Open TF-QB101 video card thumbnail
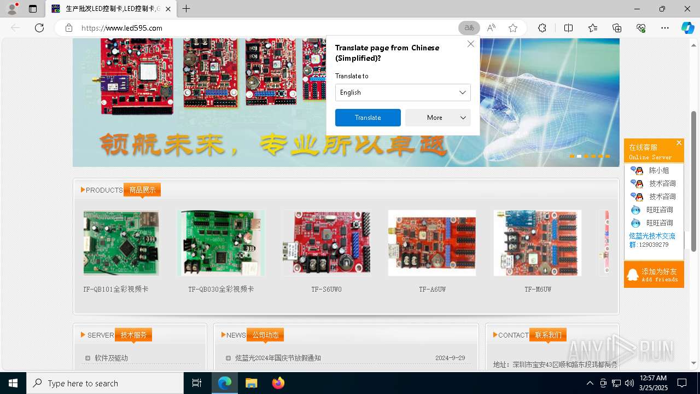Viewport: 700px width, 394px height. click(121, 243)
